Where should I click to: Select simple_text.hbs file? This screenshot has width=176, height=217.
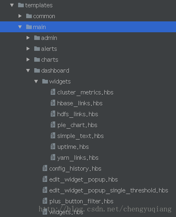pyautogui.click(x=81, y=136)
